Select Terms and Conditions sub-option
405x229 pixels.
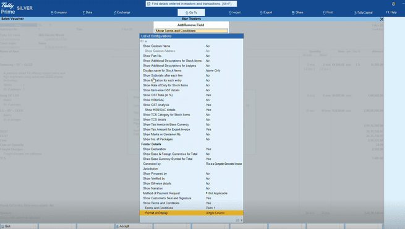tap(192, 207)
